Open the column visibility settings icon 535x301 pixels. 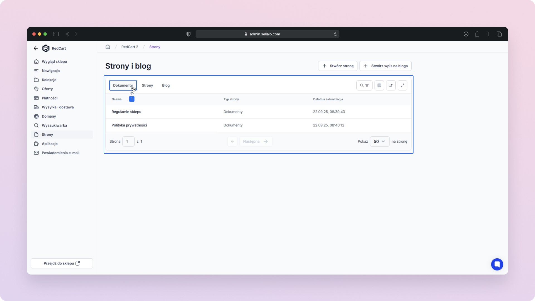pos(379,86)
